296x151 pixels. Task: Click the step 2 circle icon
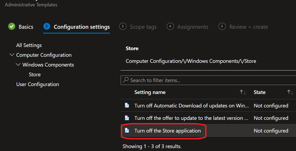pyautogui.click(x=47, y=27)
